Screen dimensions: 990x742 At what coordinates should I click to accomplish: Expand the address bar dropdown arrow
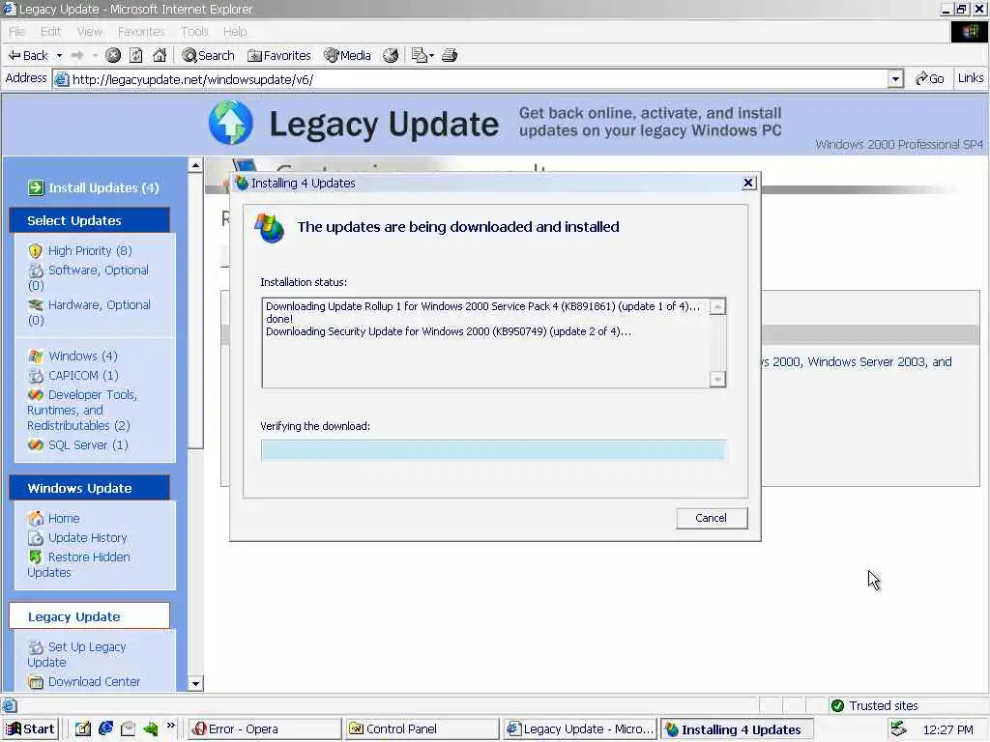pyautogui.click(x=896, y=79)
